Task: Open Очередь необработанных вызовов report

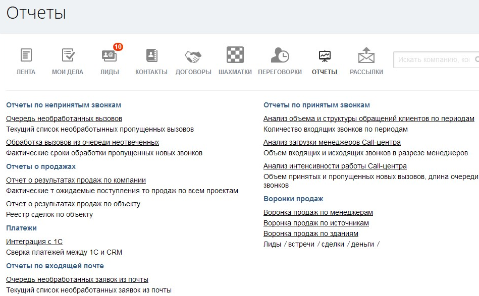Action: click(64, 119)
